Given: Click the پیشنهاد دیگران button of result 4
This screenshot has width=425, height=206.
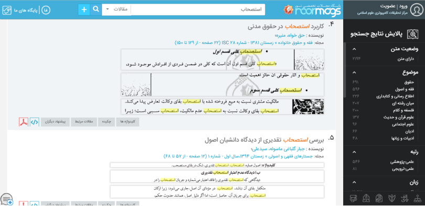Looking at the screenshot, I should click(55, 122).
